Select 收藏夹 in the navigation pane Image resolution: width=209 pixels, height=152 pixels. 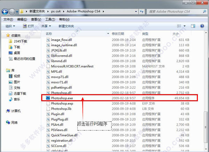(16, 35)
